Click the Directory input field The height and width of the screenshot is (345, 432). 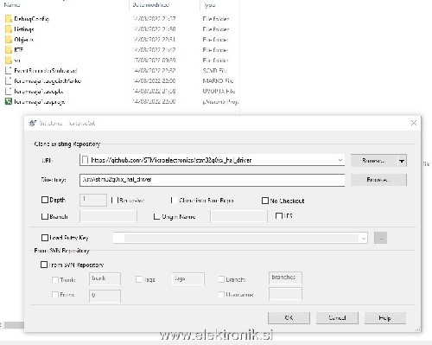tap(212, 180)
